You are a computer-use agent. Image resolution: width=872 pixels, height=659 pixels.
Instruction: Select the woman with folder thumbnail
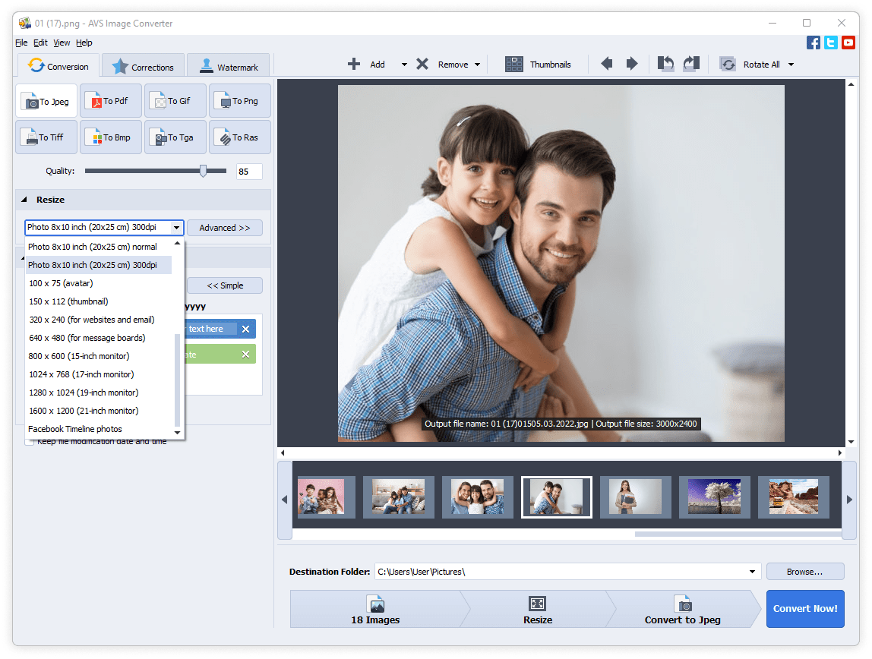click(635, 497)
